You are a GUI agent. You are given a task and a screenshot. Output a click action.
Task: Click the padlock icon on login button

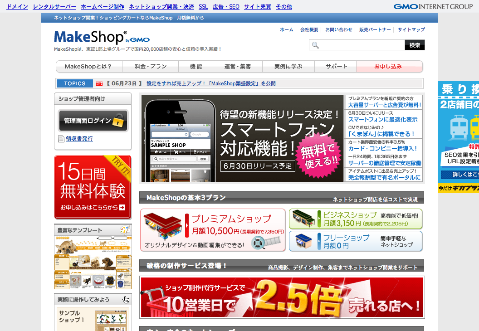[118, 120]
